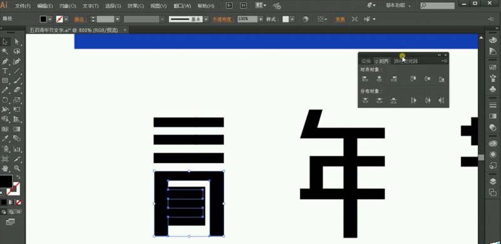The image size is (501, 244).
Task: Select the Rotate tool
Action: tap(5, 99)
